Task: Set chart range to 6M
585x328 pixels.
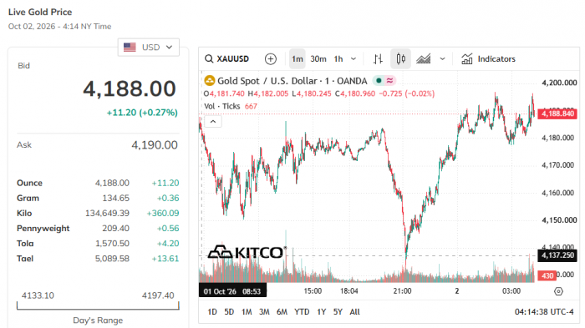Action: click(x=282, y=311)
